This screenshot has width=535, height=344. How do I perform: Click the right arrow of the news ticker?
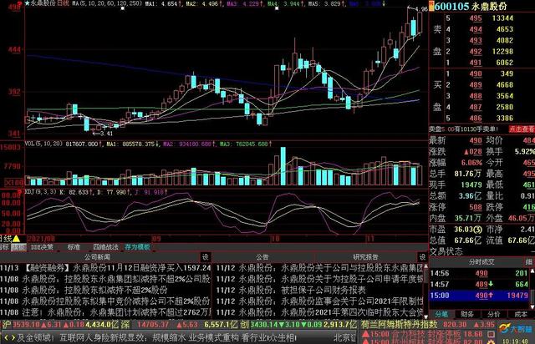pos(13,338)
